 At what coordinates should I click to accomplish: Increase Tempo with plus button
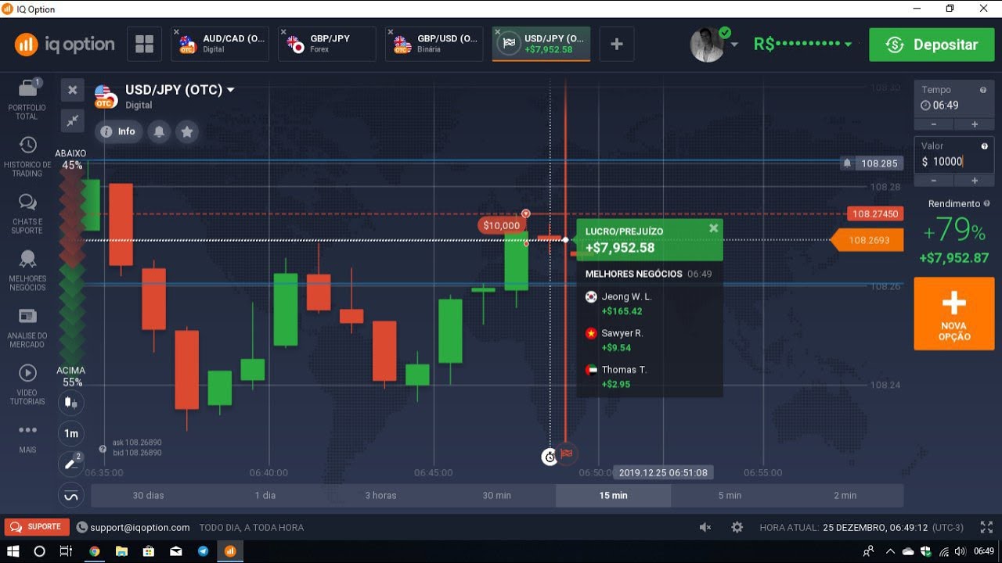pyautogui.click(x=975, y=124)
